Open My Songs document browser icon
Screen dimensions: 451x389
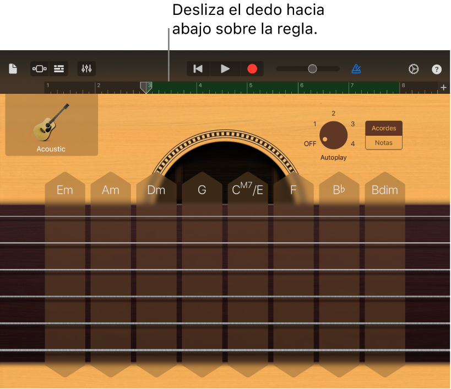[13, 68]
